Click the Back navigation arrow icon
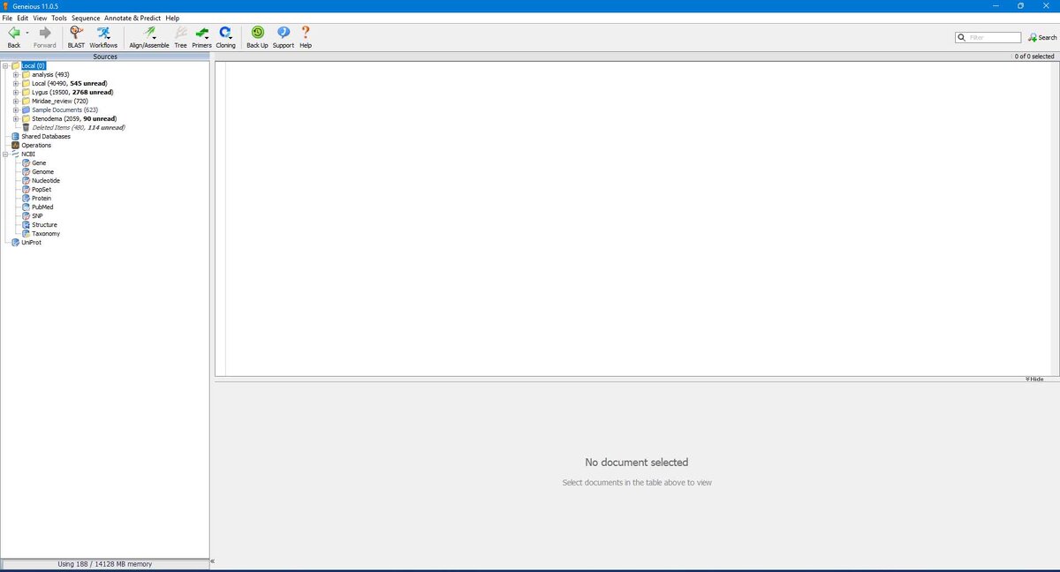Screen dimensions: 1060x572 coord(13,33)
